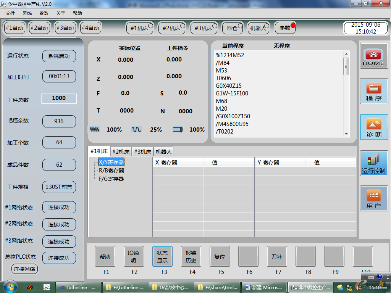
Task: Click the program list scrollbar thumb
Action: (346, 66)
